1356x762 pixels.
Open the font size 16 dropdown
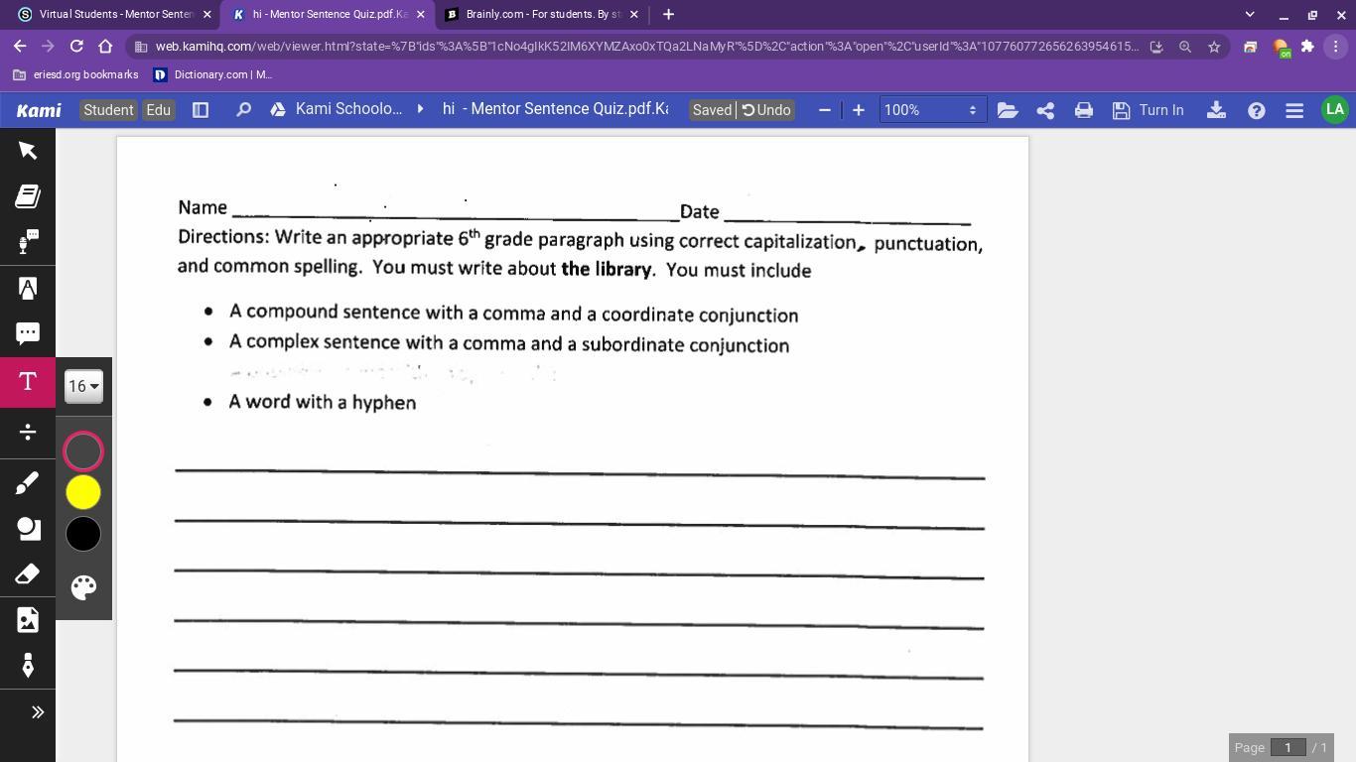(83, 386)
